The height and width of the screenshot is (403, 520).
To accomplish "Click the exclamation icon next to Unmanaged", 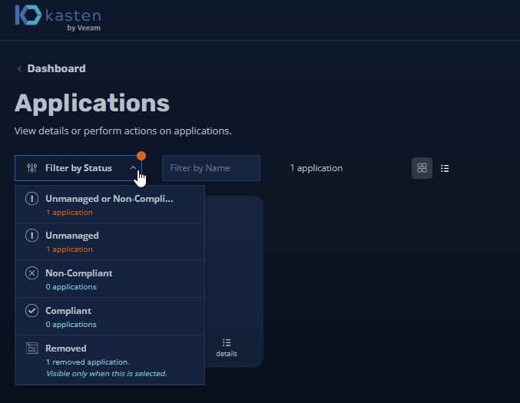I will point(31,236).
